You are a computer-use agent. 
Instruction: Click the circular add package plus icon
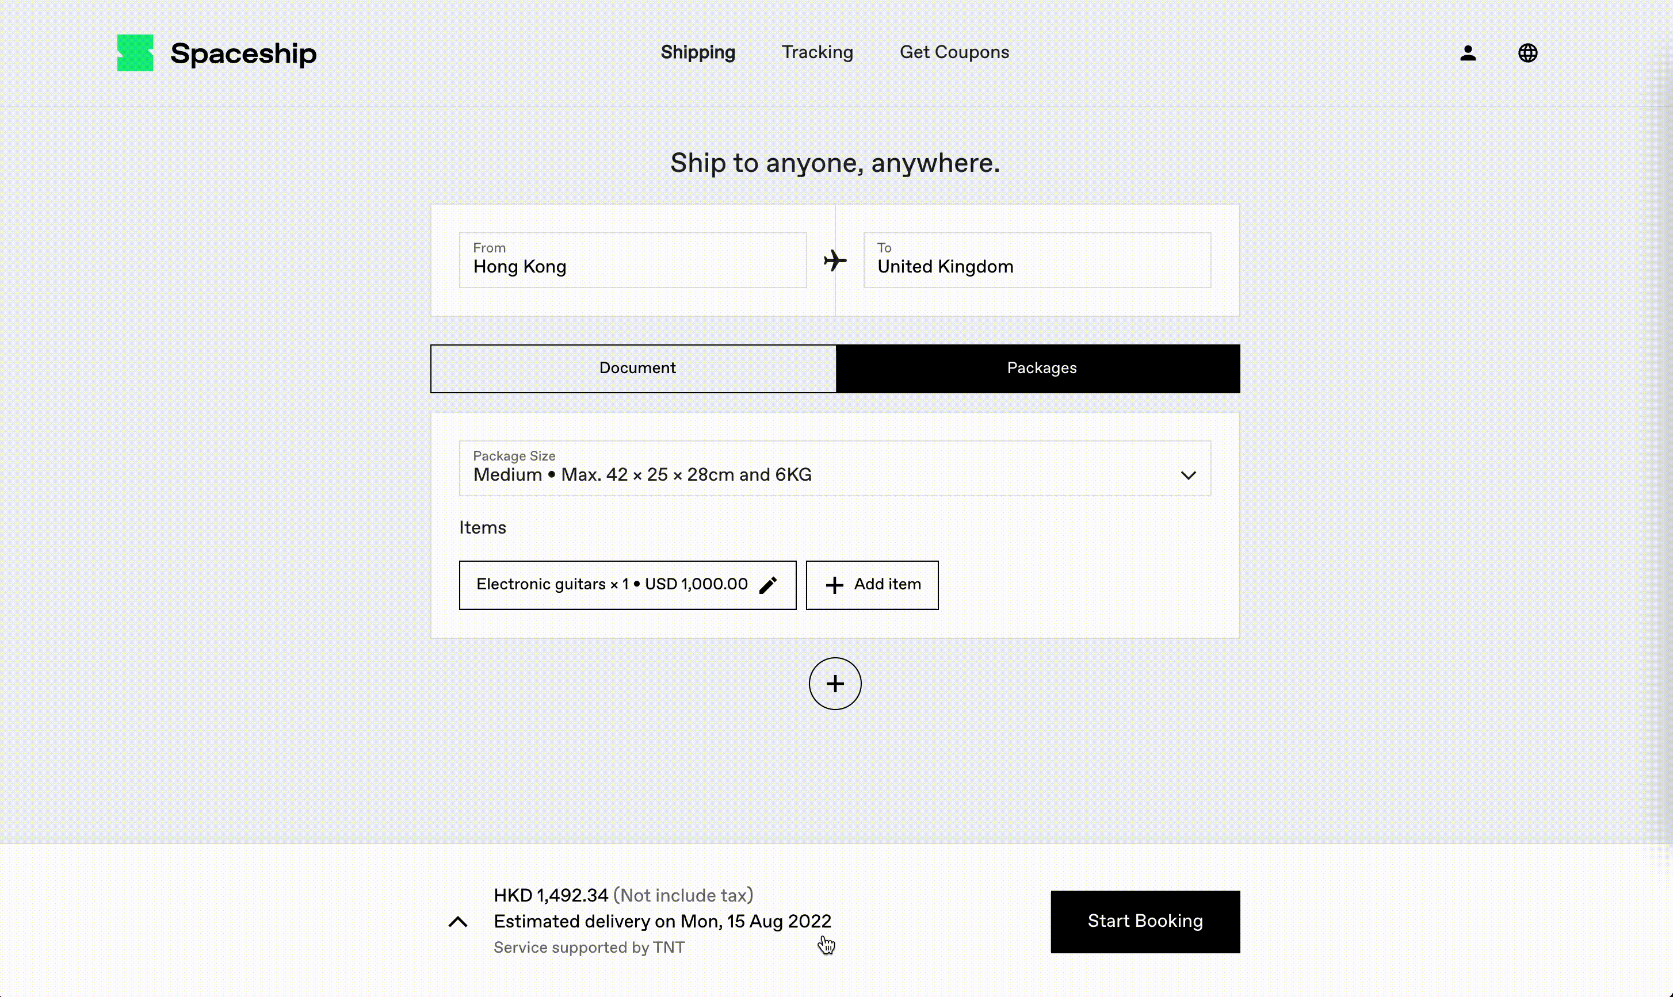(x=835, y=682)
